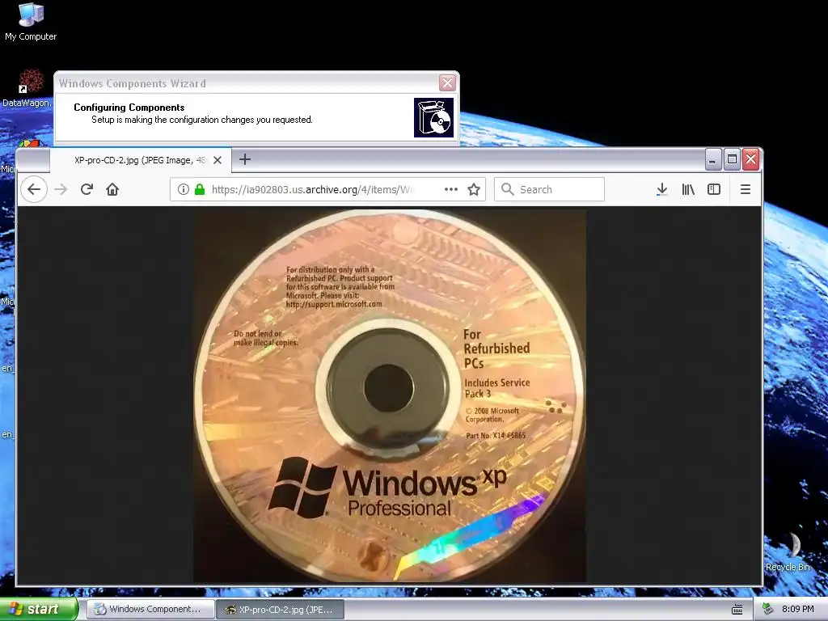Bookmark this page with the star

(x=474, y=189)
